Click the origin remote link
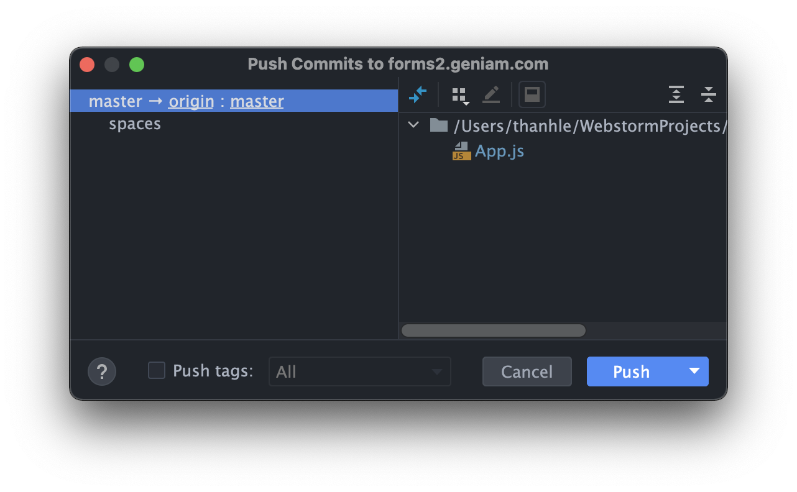 [x=191, y=101]
